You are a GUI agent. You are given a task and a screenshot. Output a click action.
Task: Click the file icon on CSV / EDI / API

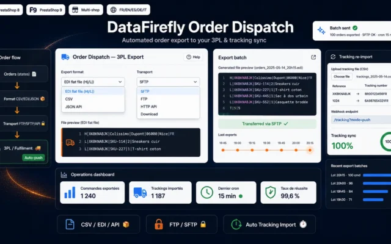(70, 224)
